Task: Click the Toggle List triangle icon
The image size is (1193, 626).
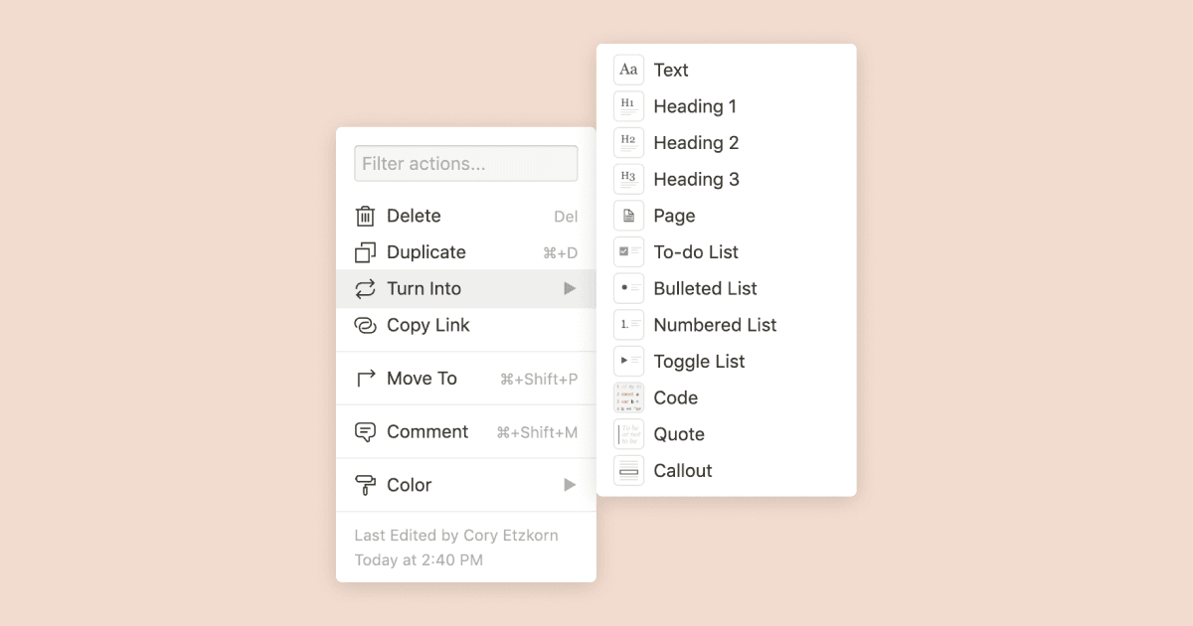Action: pos(628,361)
